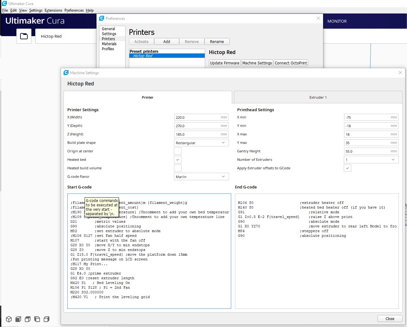Toggle the Origin at center checkbox
Screen dimensions: 407x327
point(178,151)
